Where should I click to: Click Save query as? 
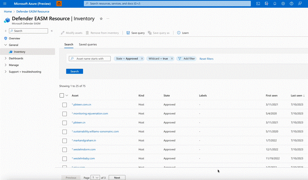click(158, 33)
